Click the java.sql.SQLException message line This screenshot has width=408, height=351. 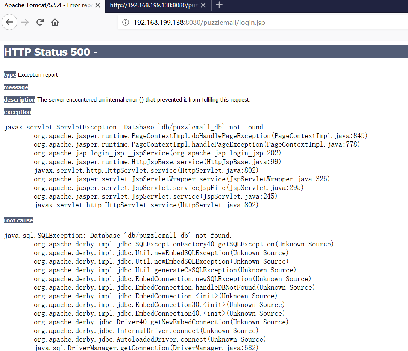click(118, 236)
